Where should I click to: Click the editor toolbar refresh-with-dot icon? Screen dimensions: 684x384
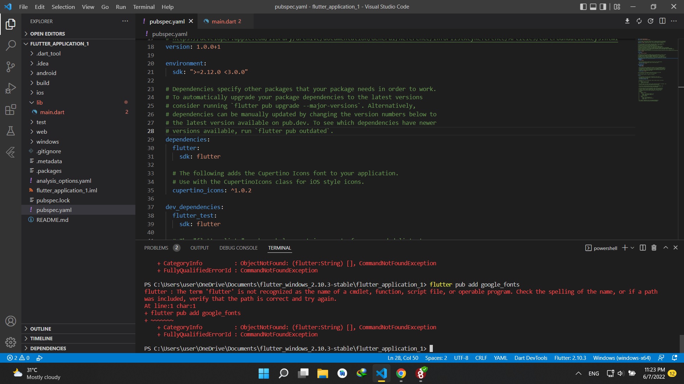point(651,21)
